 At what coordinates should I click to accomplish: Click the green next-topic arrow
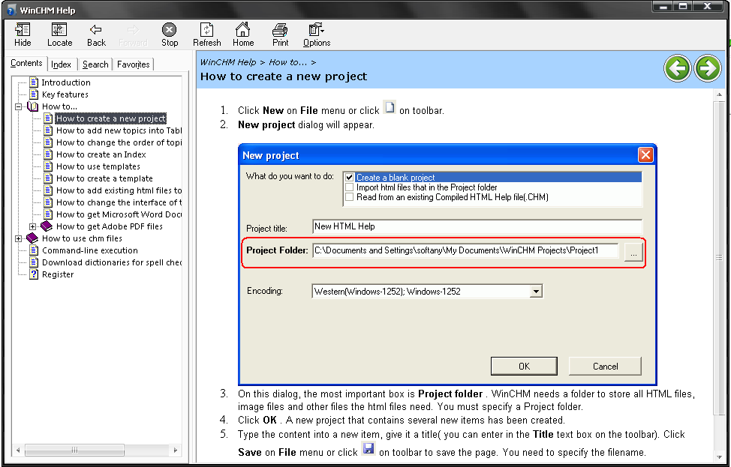pyautogui.click(x=708, y=68)
